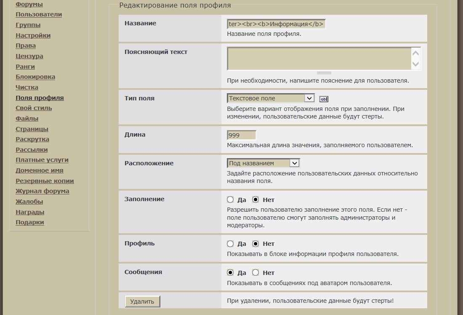Viewport: 463px width, 315px height.
Task: Open the Подарки link
Action: (30, 222)
